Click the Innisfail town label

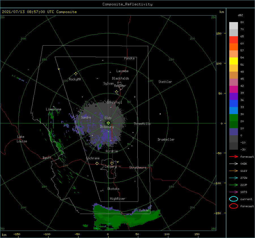tap(114, 102)
